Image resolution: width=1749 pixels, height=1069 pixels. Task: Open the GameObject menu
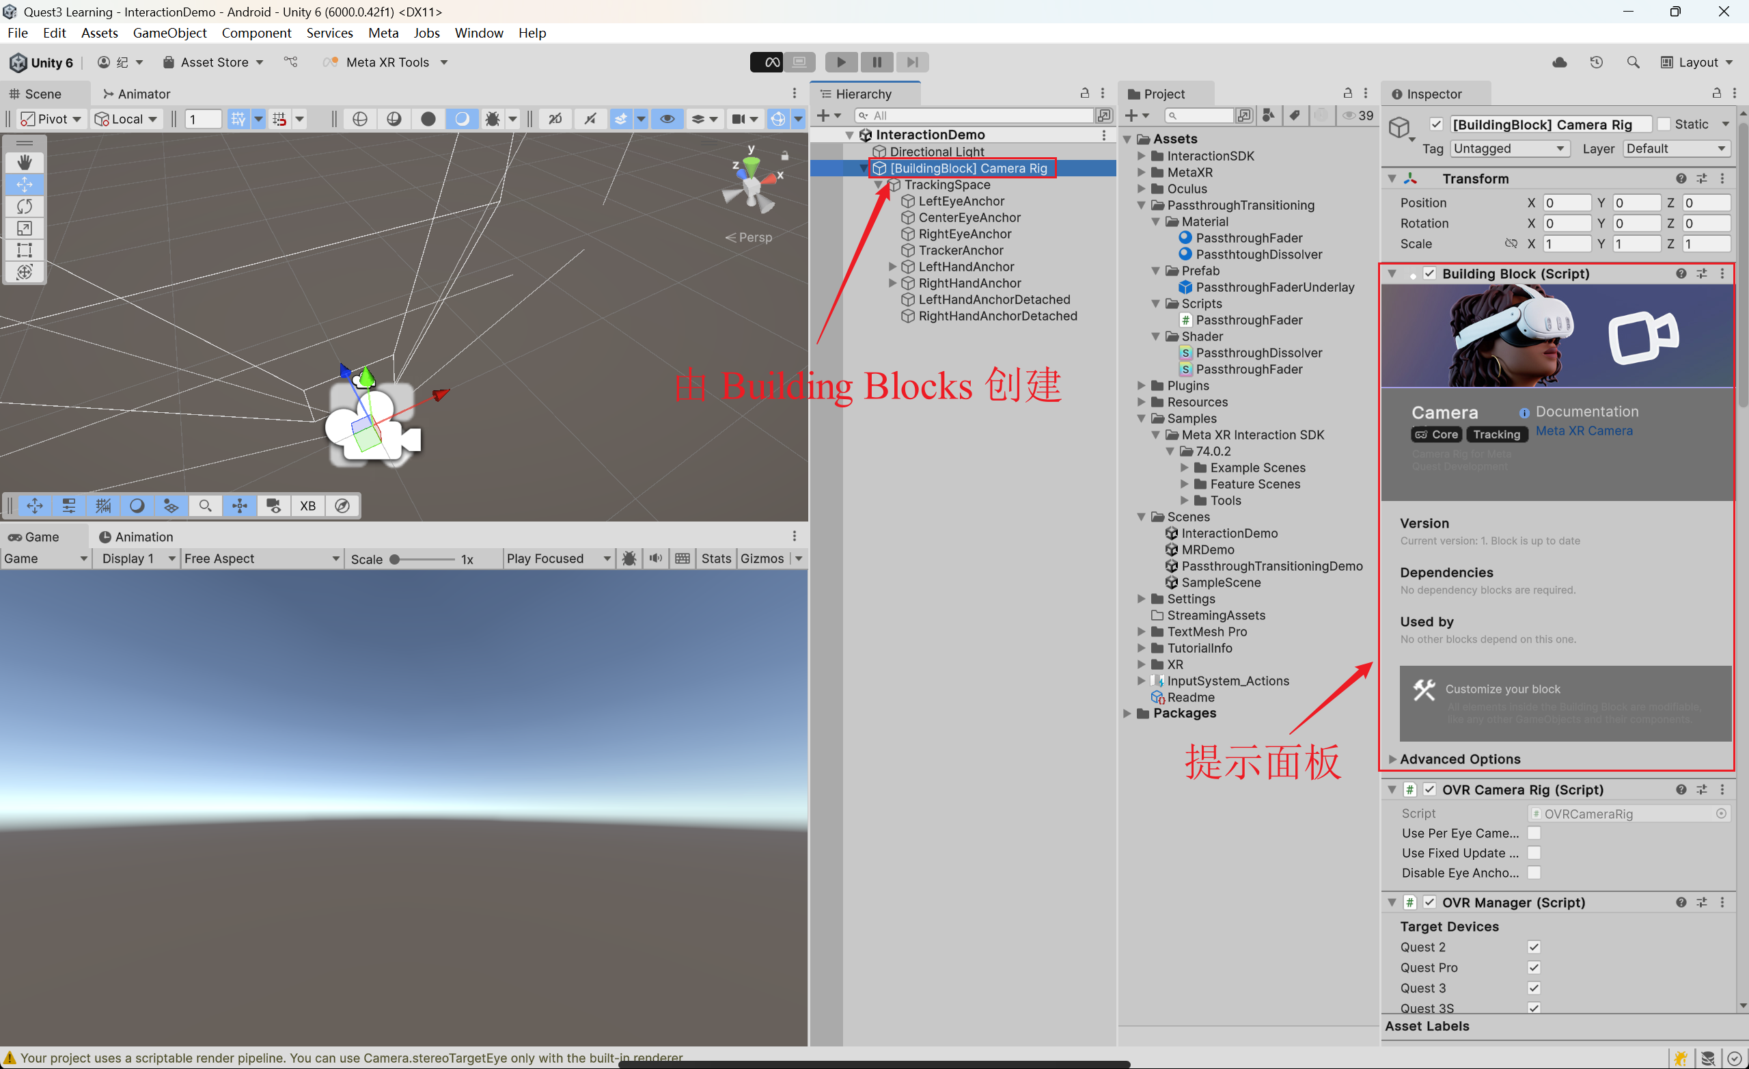click(169, 33)
